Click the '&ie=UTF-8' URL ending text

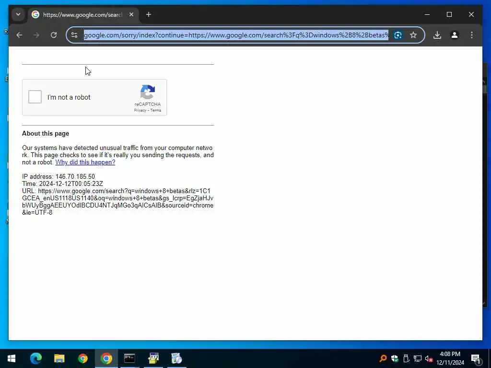click(37, 212)
